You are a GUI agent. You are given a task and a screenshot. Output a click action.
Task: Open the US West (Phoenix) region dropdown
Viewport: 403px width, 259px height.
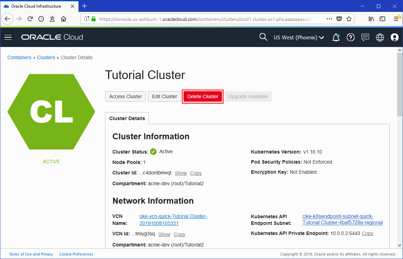pyautogui.click(x=299, y=37)
